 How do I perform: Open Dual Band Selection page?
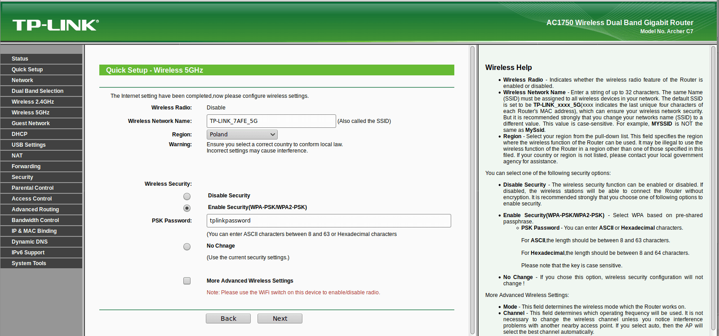coord(41,91)
